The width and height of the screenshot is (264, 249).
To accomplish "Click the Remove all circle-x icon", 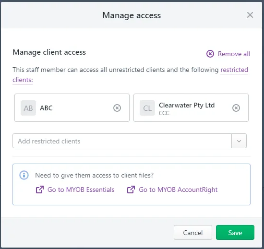I will click(210, 54).
